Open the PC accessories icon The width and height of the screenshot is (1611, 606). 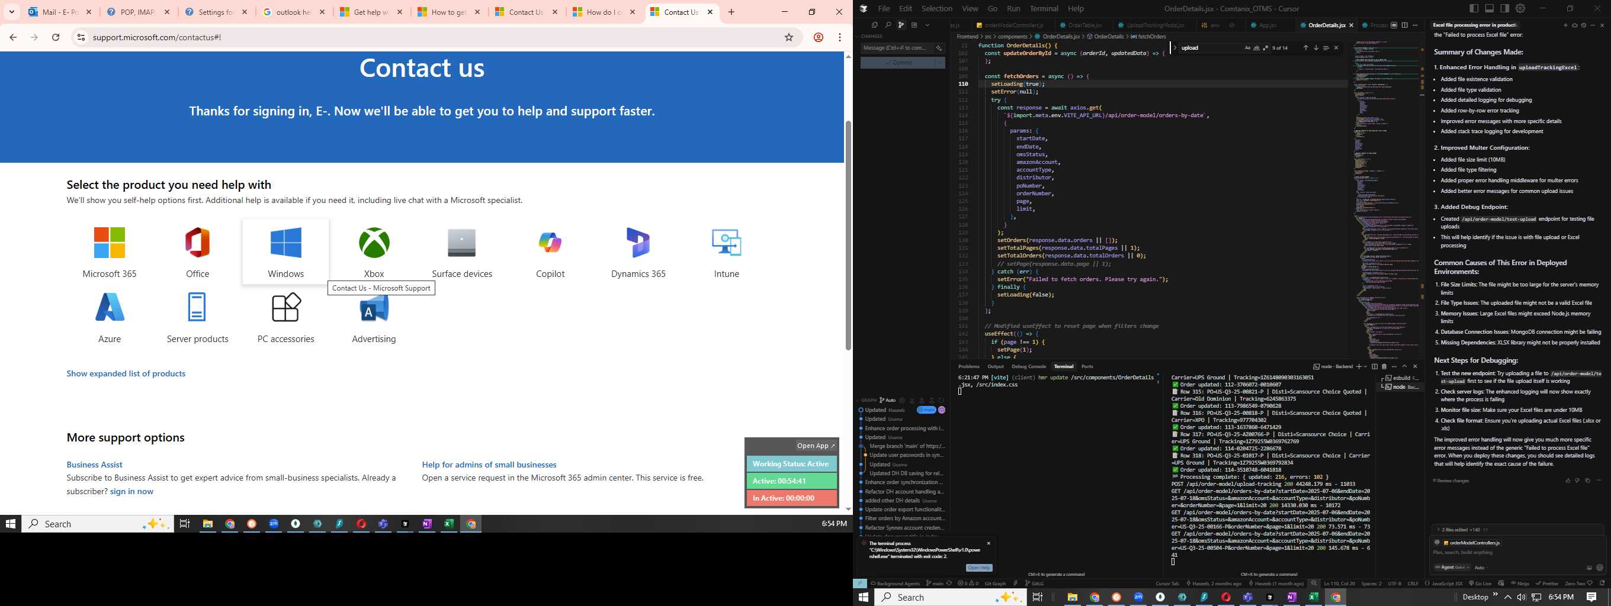click(286, 308)
